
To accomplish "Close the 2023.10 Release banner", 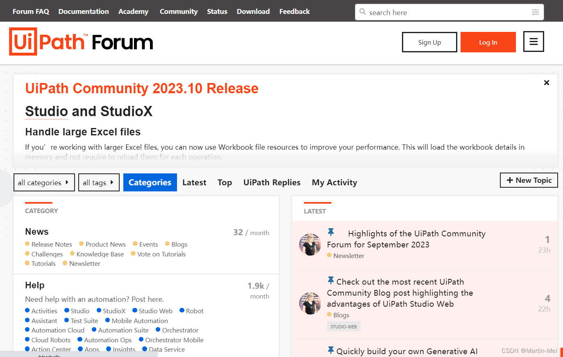I will pos(547,83).
